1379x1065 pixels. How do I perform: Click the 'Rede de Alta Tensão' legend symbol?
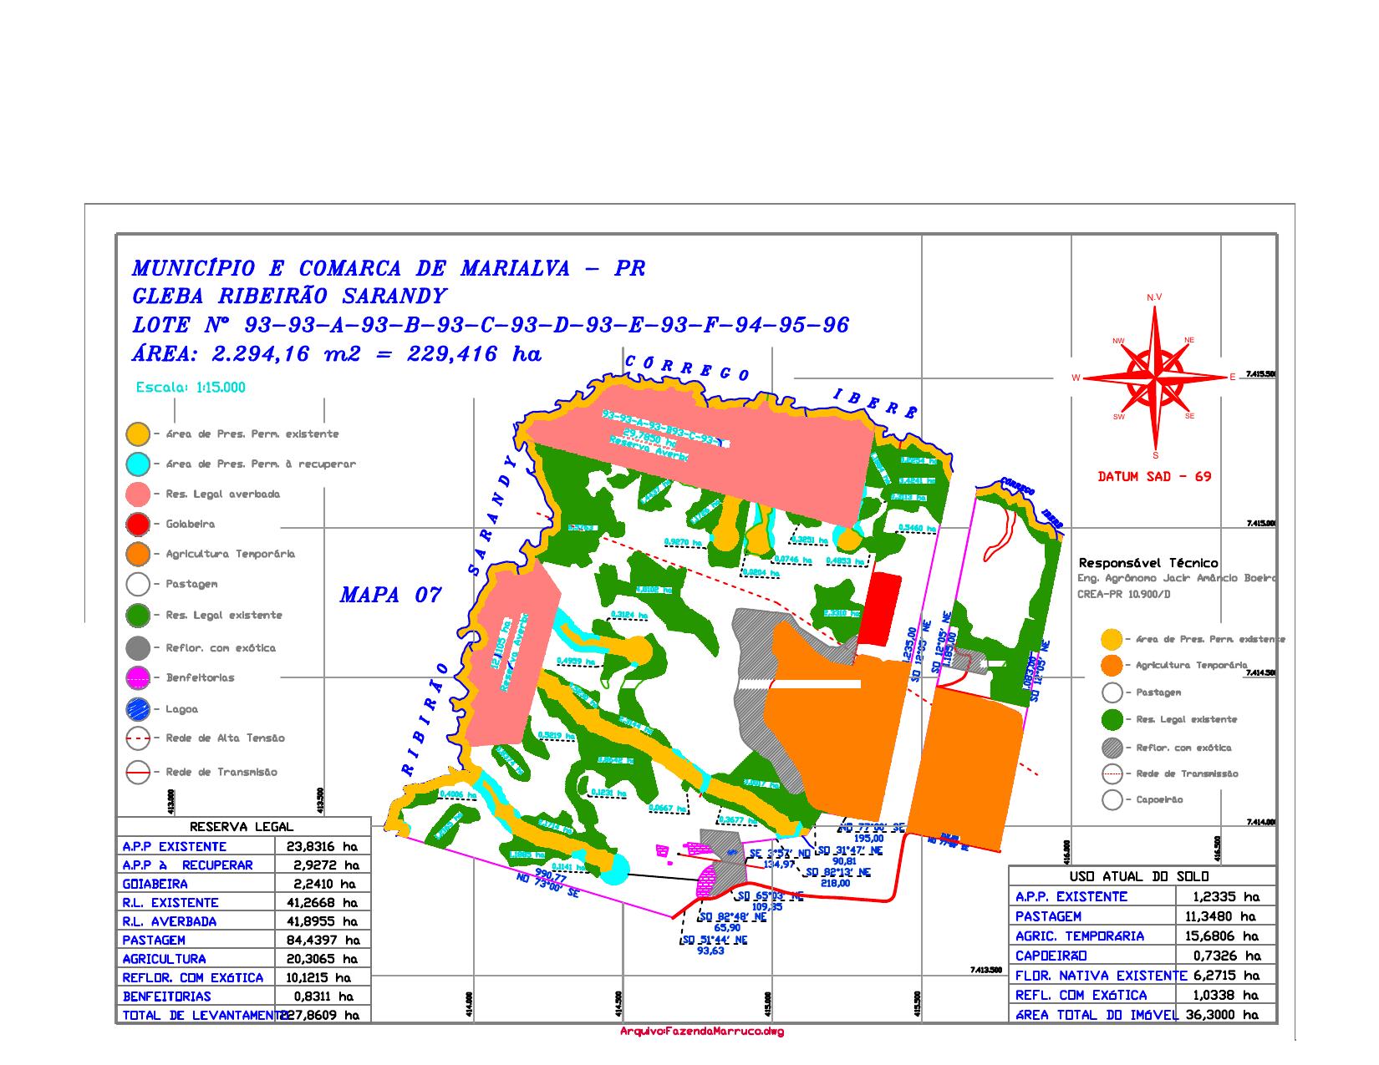click(x=138, y=738)
